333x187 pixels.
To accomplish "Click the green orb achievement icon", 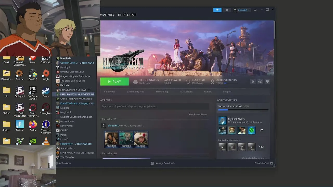I will (x=252, y=130).
